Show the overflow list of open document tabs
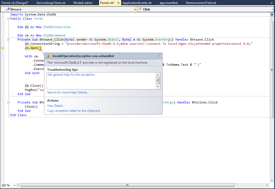The image size is (275, 189). pos(272,3)
